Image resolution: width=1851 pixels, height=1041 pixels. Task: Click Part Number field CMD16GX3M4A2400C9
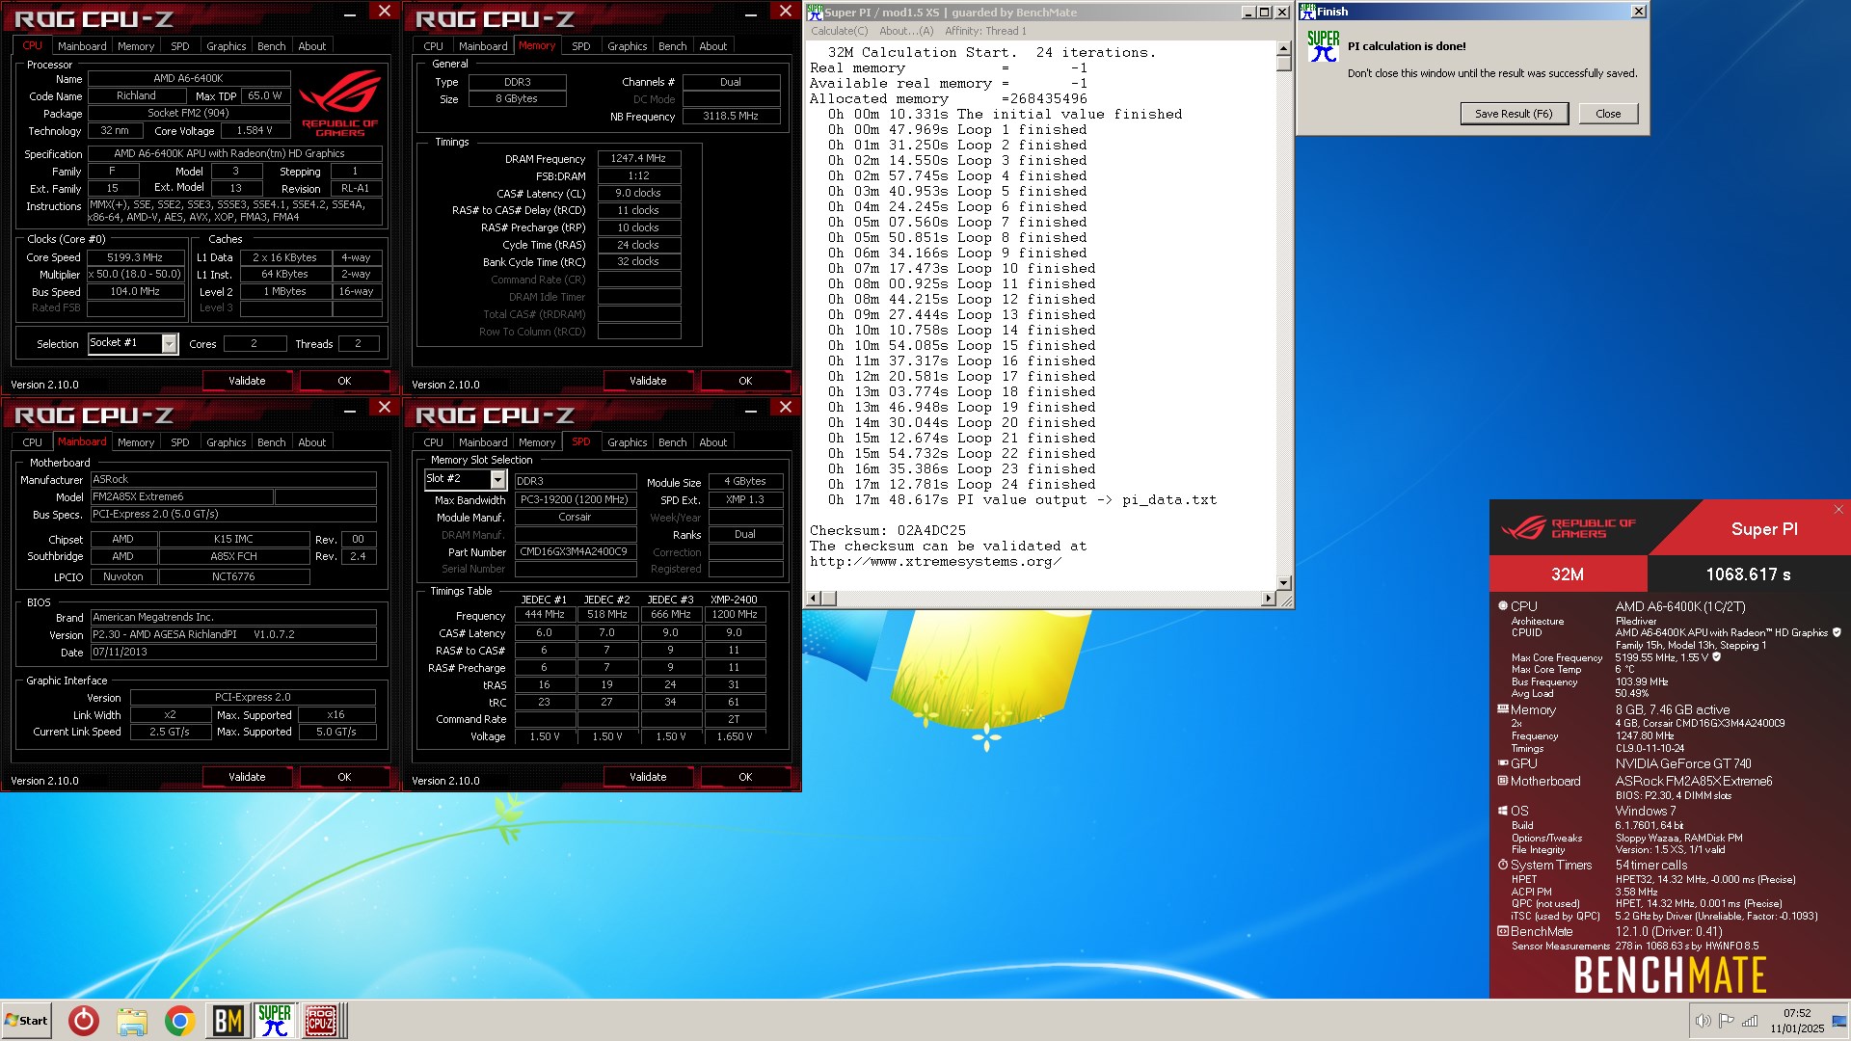coord(575,552)
